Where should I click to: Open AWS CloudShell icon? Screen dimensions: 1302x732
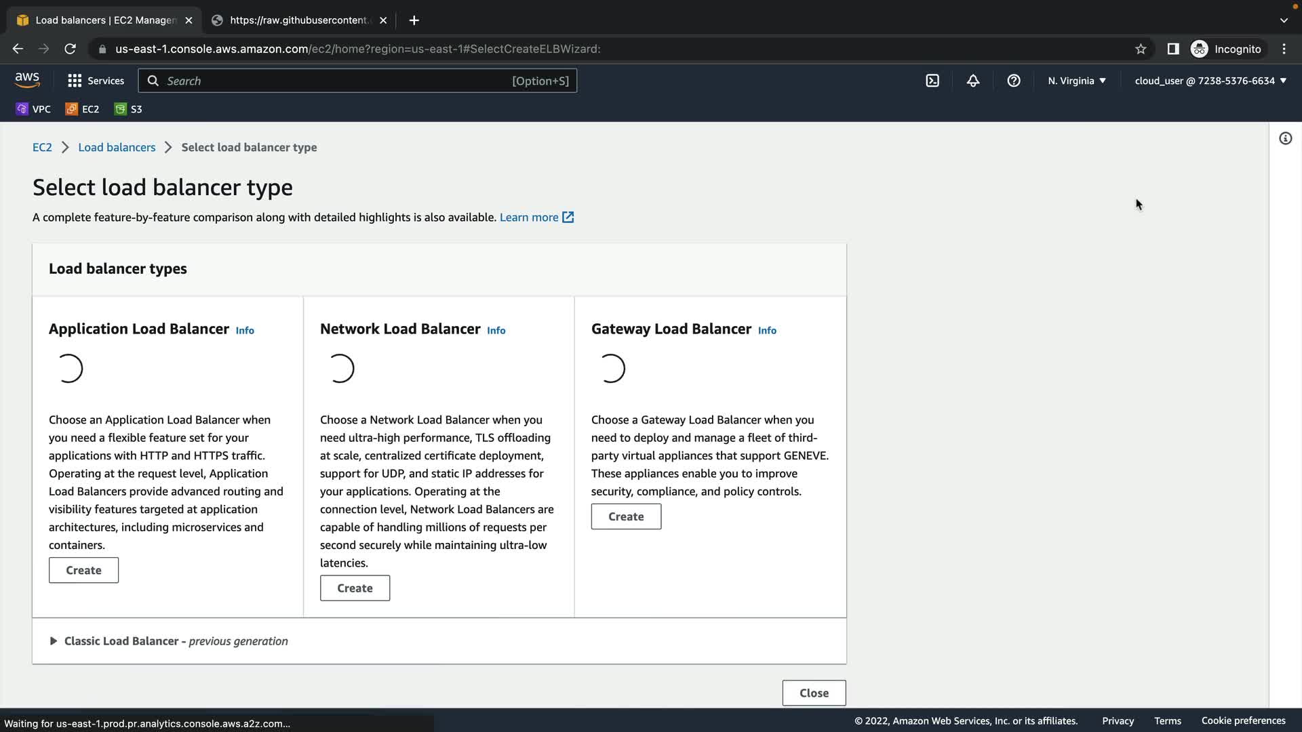[x=932, y=81]
